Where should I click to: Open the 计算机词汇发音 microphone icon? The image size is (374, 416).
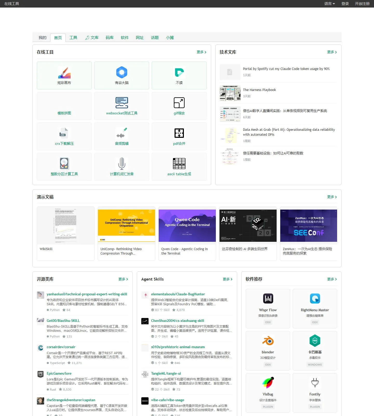[122, 164]
